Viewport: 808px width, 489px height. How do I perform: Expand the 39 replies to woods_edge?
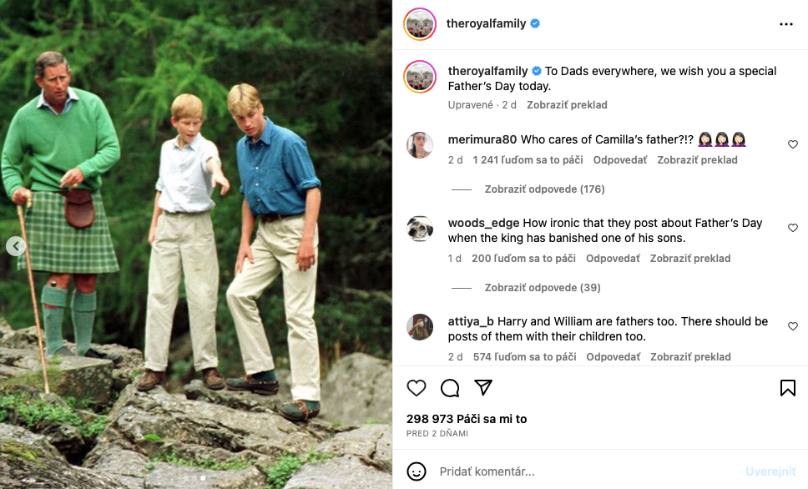click(543, 288)
